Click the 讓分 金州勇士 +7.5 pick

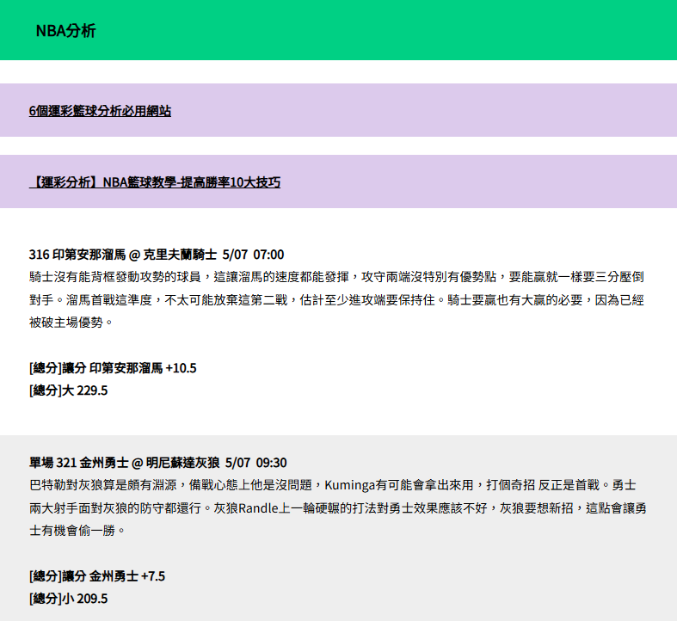tap(97, 576)
